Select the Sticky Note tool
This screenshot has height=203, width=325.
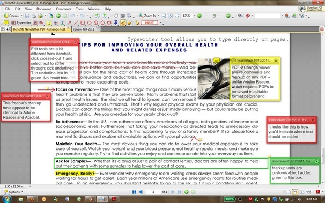coord(6,22)
